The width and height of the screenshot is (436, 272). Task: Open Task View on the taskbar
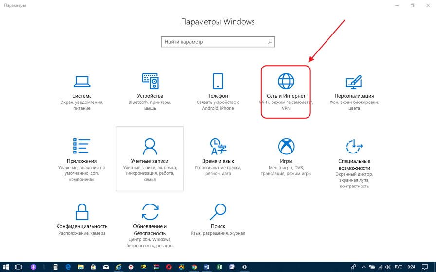point(18,267)
